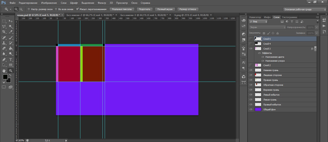
Task: Hide the 'Общий фон' layer
Action: click(x=251, y=110)
